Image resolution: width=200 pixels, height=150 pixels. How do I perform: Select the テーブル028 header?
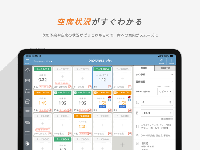pyautogui.click(x=83, y=93)
